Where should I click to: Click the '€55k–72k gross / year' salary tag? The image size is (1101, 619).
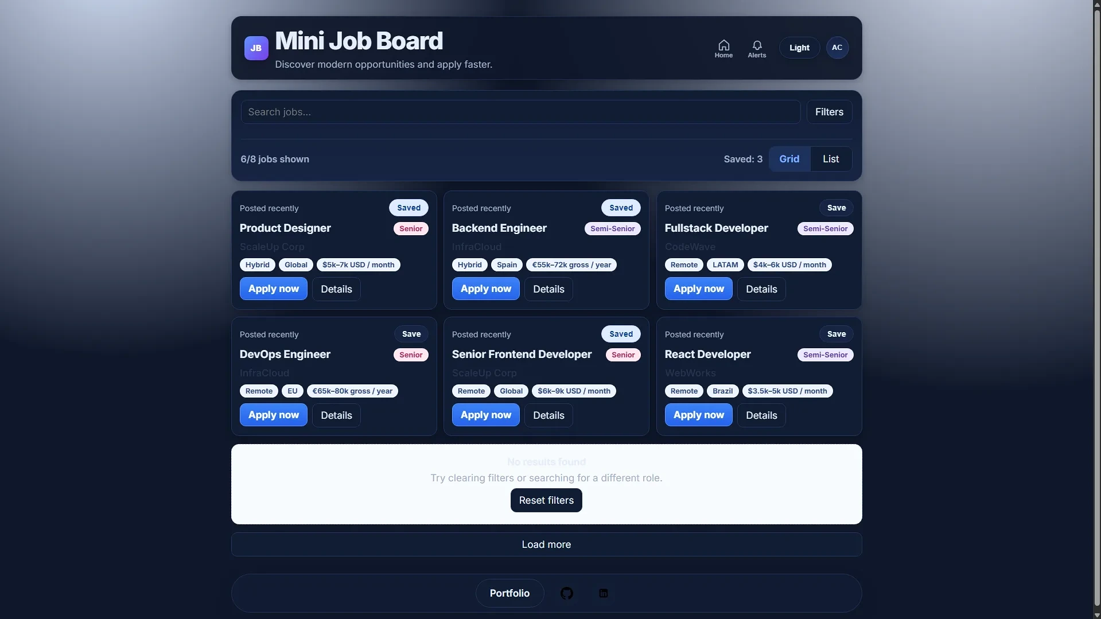(x=571, y=264)
